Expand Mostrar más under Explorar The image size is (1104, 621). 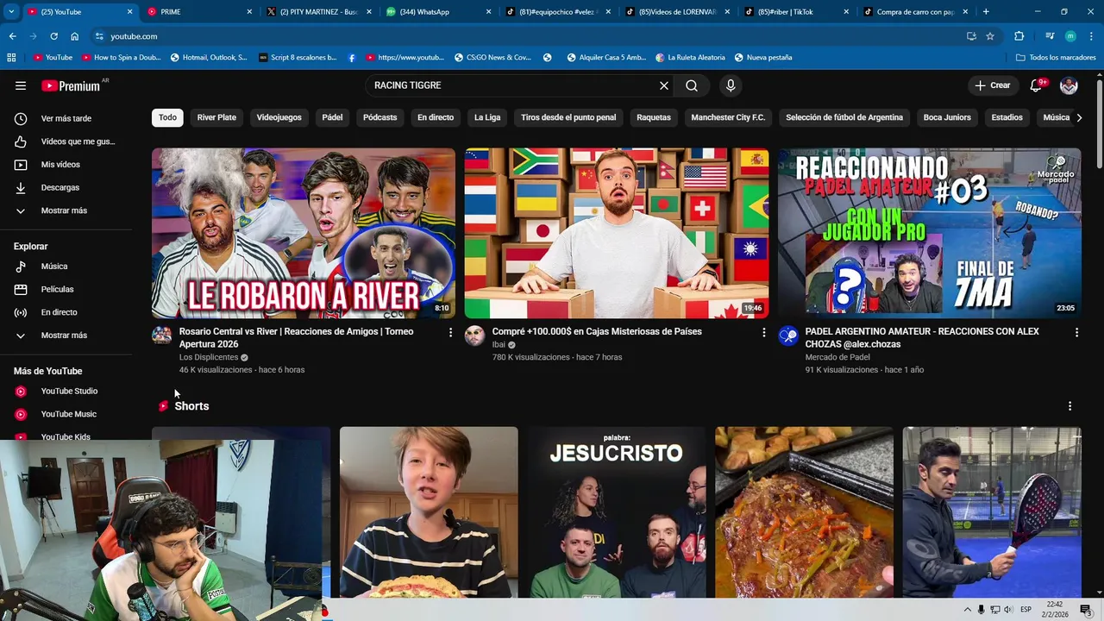(x=66, y=336)
